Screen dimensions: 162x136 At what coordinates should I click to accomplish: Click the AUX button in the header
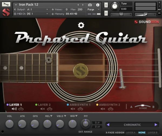159,10
